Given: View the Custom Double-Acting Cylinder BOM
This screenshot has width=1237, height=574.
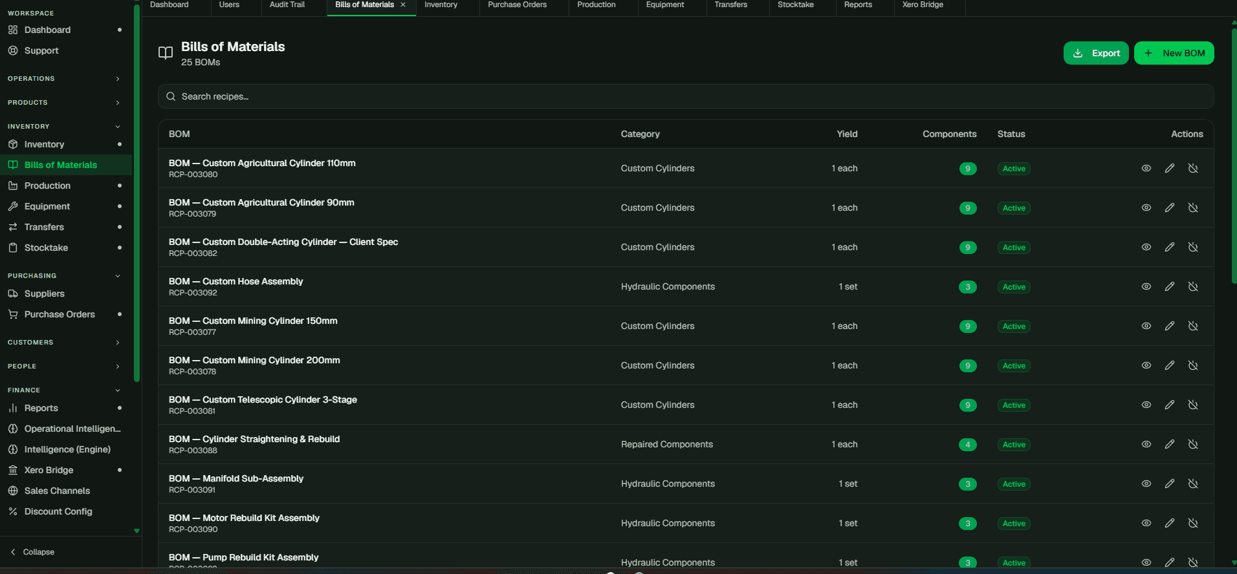Looking at the screenshot, I should pos(1146,247).
